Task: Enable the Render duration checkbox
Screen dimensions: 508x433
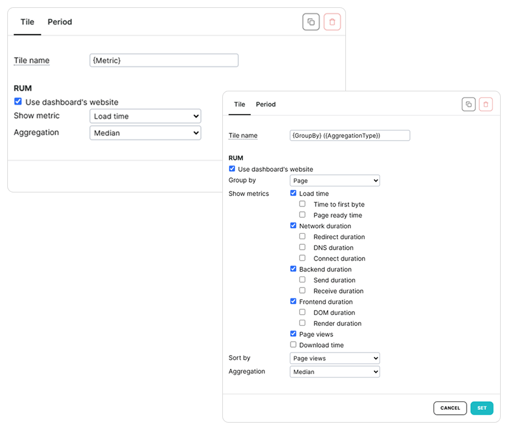Action: click(302, 323)
